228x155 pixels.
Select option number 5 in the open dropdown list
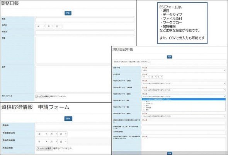(x=184, y=110)
